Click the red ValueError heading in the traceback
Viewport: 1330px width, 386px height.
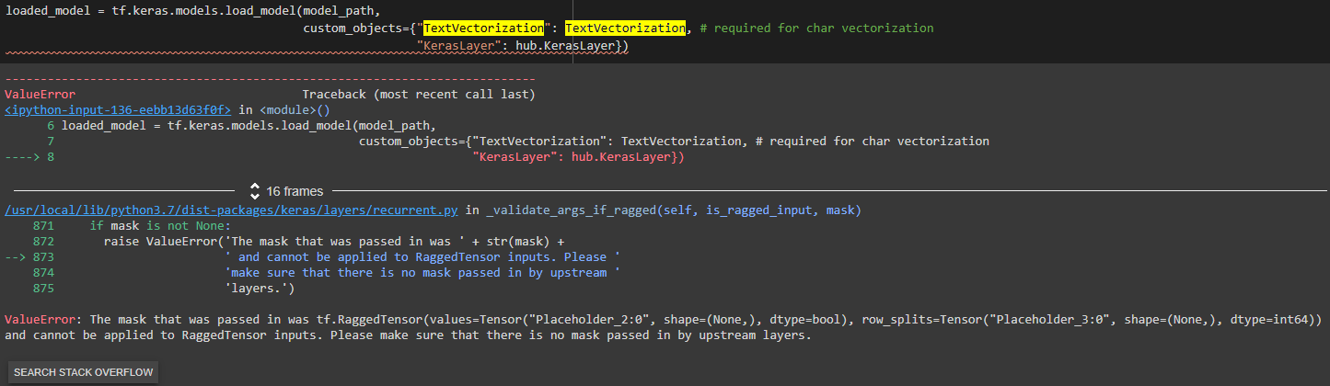(40, 94)
